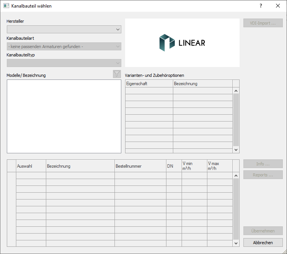Image resolution: width=287 pixels, height=254 pixels.
Task: Click scroll-down arrow of bottom results table
Action: click(x=236, y=243)
